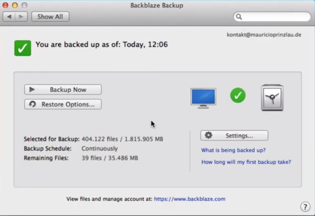Click the back navigation arrow
This screenshot has width=315, height=216.
pos(9,17)
